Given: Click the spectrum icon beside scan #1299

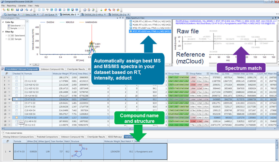Looking at the screenshot, I should pyautogui.click(x=131, y=21).
